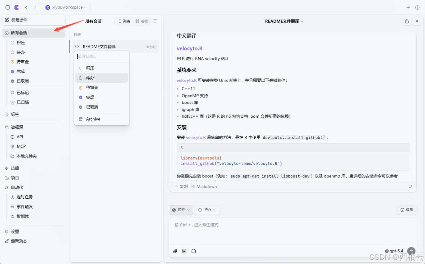Open the gpt-5.4 model selector

[x=394, y=251]
